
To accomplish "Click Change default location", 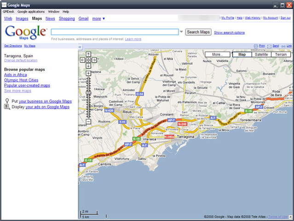I will 21,60.
